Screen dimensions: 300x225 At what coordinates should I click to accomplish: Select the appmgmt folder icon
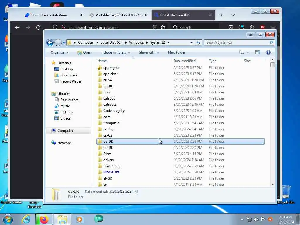(100, 68)
